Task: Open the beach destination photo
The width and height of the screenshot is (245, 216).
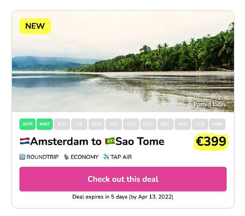Action: pyautogui.click(x=122, y=65)
